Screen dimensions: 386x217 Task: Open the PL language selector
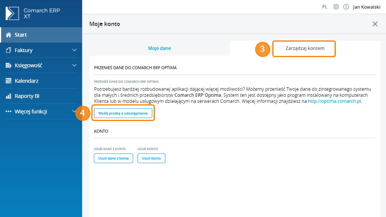click(x=325, y=7)
